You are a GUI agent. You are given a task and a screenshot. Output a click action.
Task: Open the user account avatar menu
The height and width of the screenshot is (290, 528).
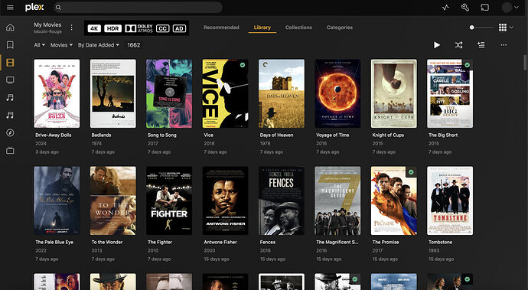click(x=510, y=8)
